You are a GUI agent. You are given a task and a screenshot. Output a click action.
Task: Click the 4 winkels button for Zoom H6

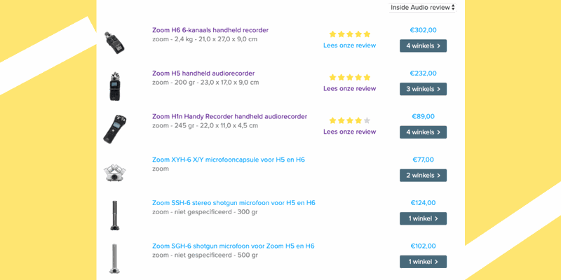tap(423, 45)
